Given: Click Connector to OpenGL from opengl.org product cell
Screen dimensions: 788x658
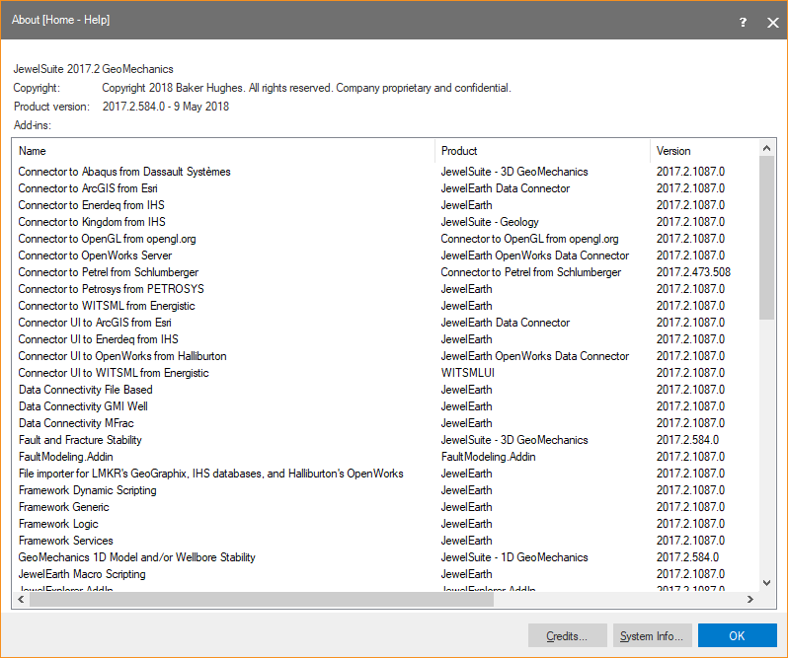Looking at the screenshot, I should click(x=529, y=239).
